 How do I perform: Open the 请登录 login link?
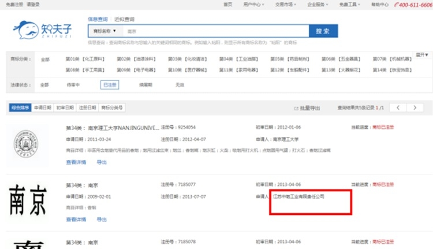[x=33, y=5]
